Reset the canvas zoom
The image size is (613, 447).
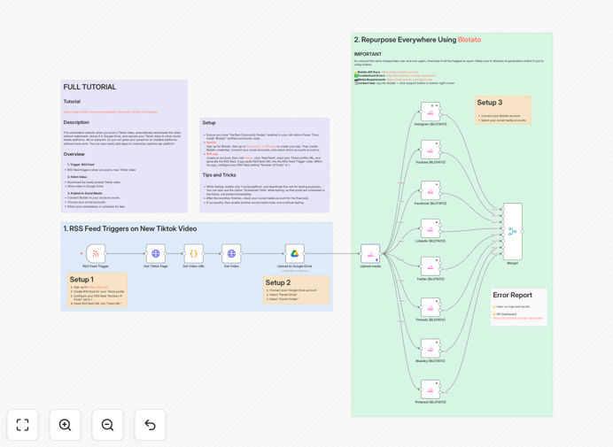150,425
